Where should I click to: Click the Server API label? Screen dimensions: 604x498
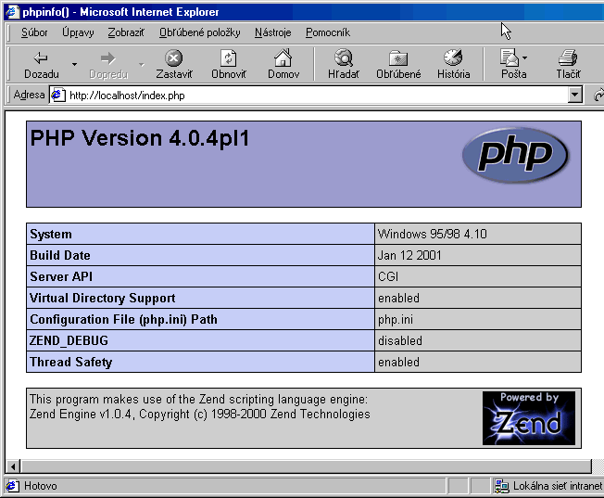point(61,276)
